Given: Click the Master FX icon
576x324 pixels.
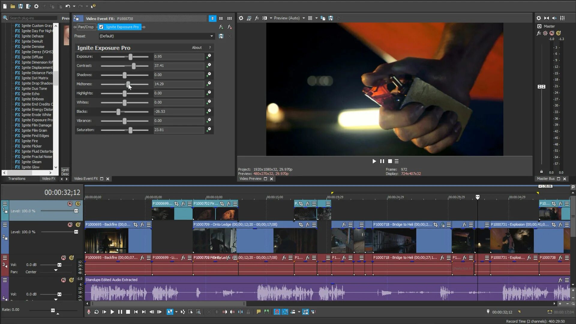Looking at the screenshot, I should coord(539,33).
